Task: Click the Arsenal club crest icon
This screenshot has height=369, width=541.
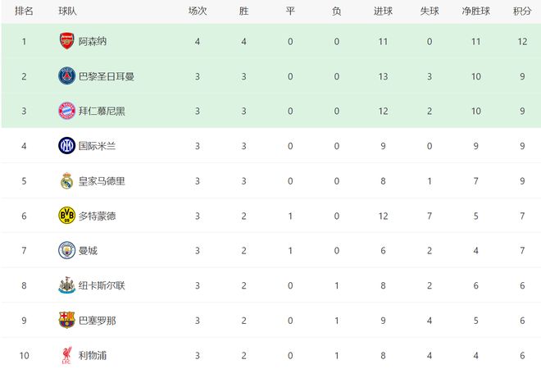Action: tap(66, 41)
